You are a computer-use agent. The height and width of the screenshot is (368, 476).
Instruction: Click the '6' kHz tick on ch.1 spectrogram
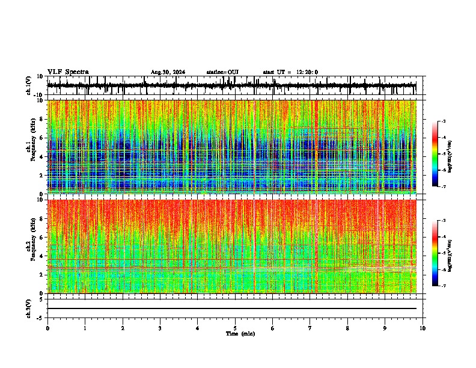[43, 138]
